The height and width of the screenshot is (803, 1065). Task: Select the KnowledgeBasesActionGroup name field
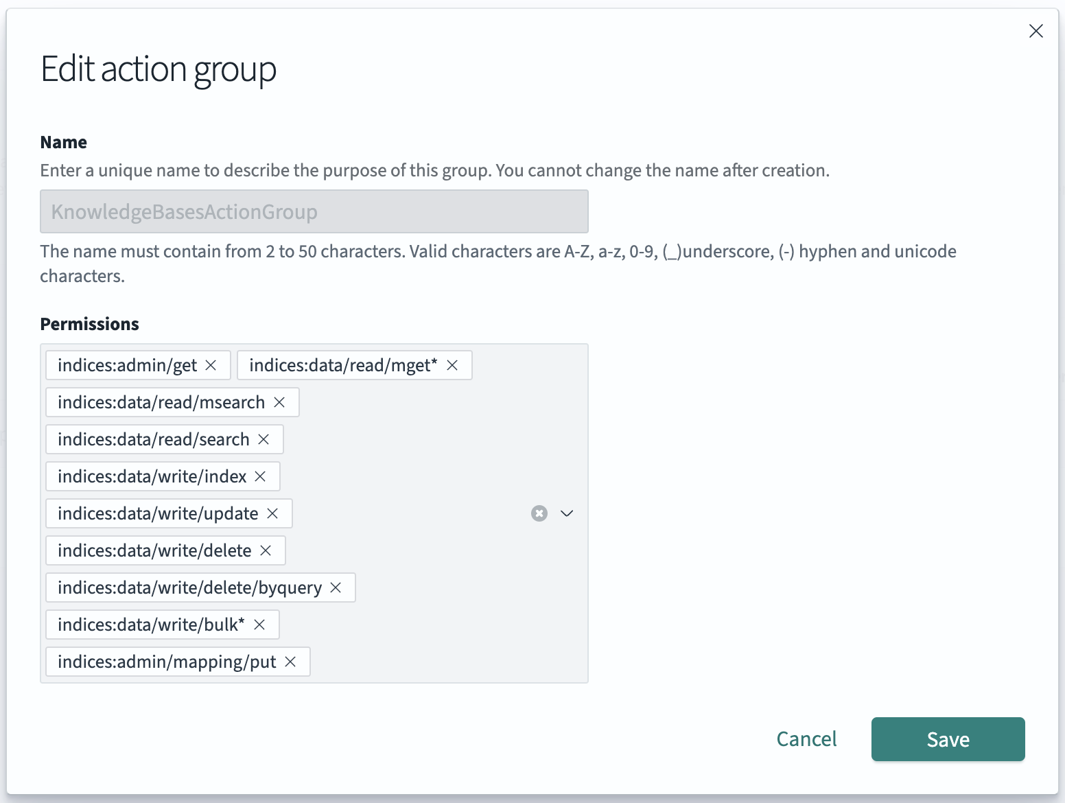(x=314, y=211)
